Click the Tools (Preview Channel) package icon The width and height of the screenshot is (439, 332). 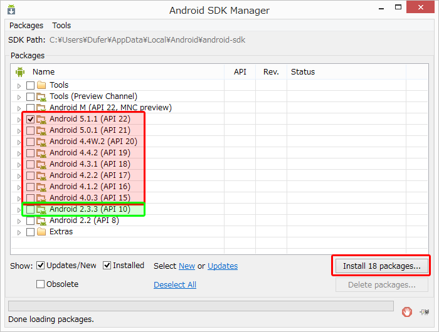(41, 96)
